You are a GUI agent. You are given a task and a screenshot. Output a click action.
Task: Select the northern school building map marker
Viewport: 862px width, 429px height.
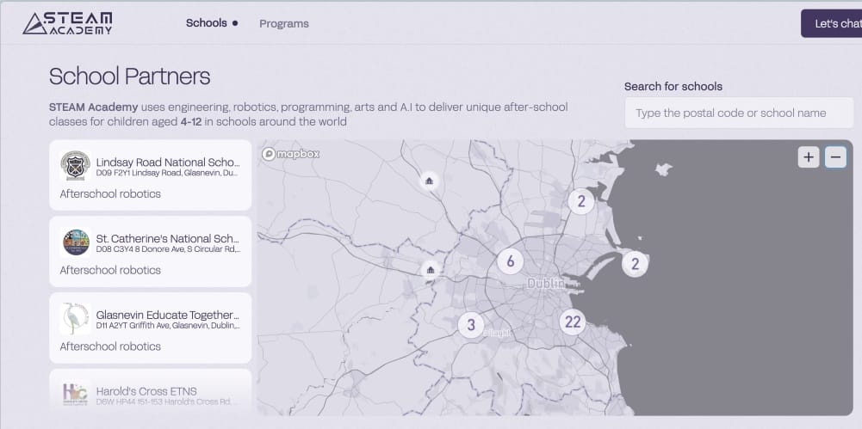coord(430,181)
